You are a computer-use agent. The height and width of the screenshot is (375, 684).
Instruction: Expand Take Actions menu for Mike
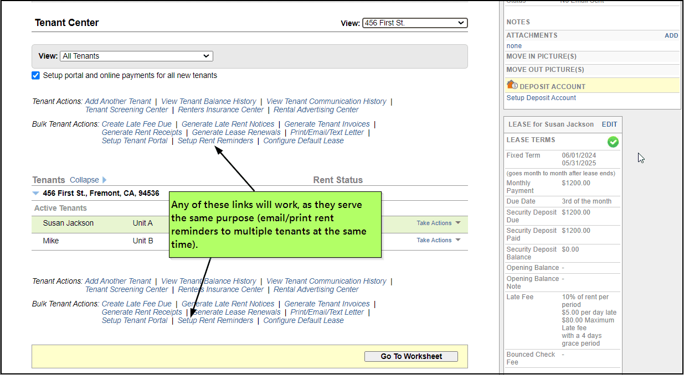tap(438, 241)
